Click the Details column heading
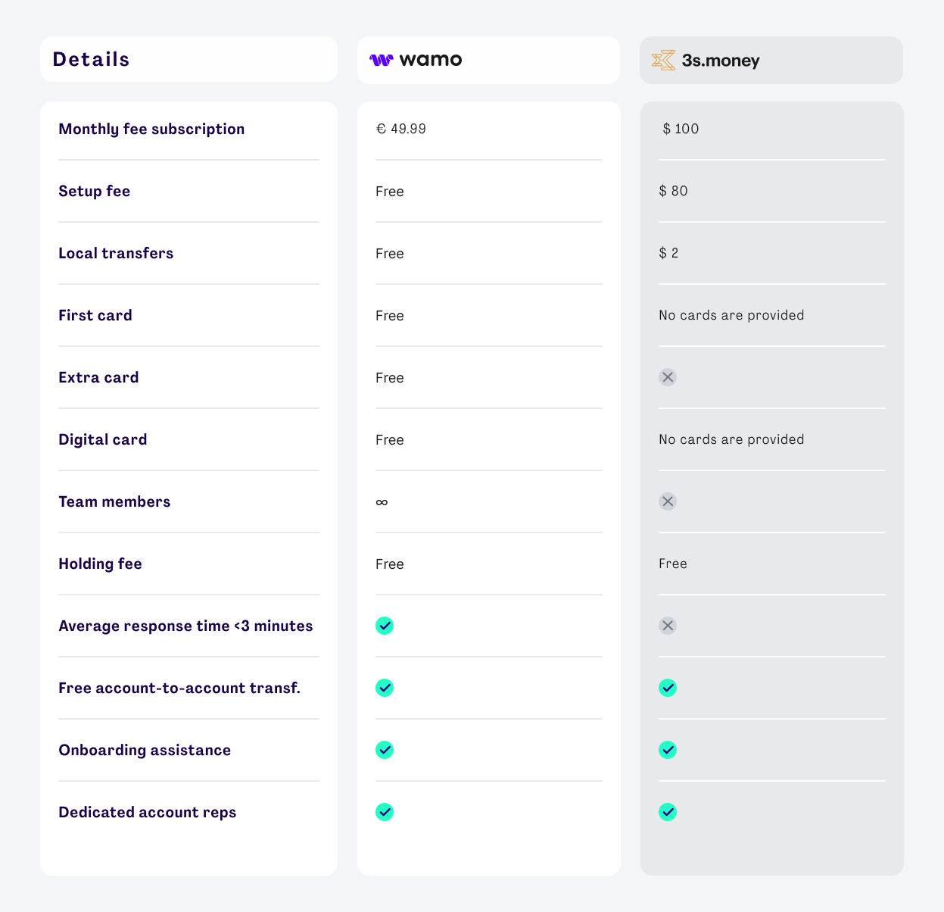944x912 pixels. (91, 59)
